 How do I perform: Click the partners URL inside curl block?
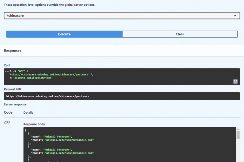click(50, 74)
